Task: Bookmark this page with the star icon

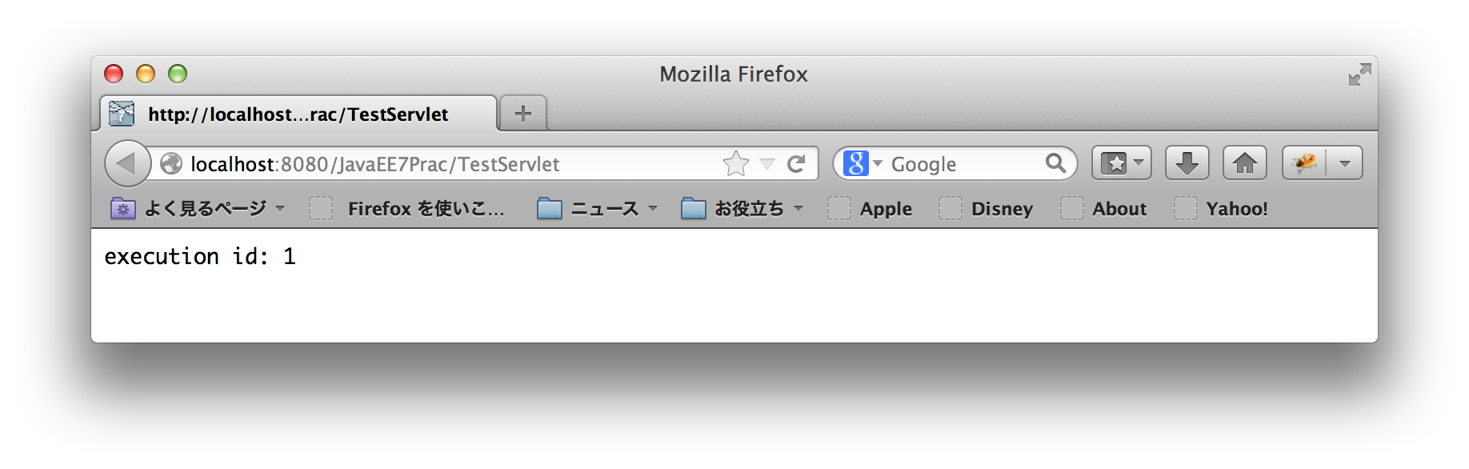Action: (735, 163)
